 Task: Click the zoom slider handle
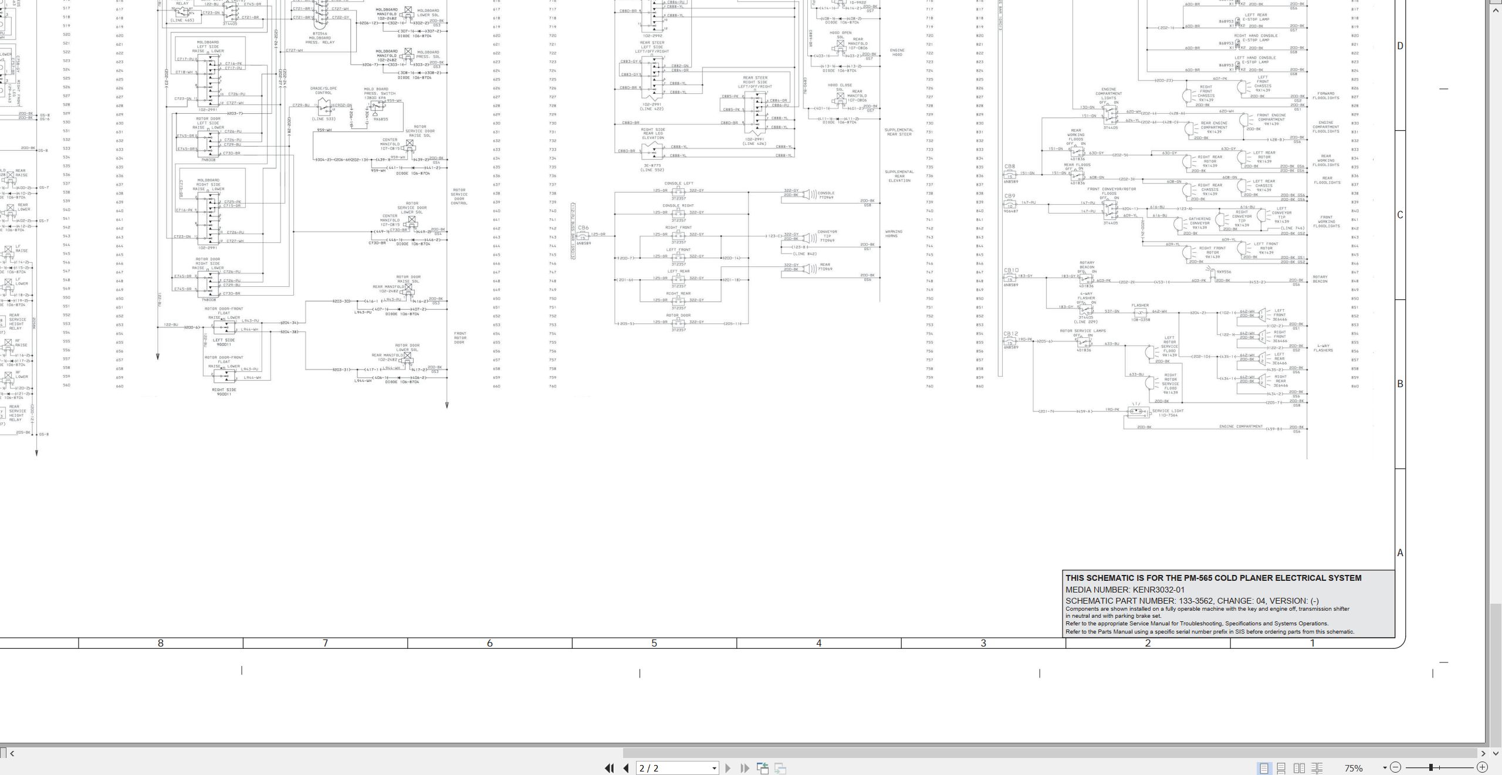tap(1431, 767)
